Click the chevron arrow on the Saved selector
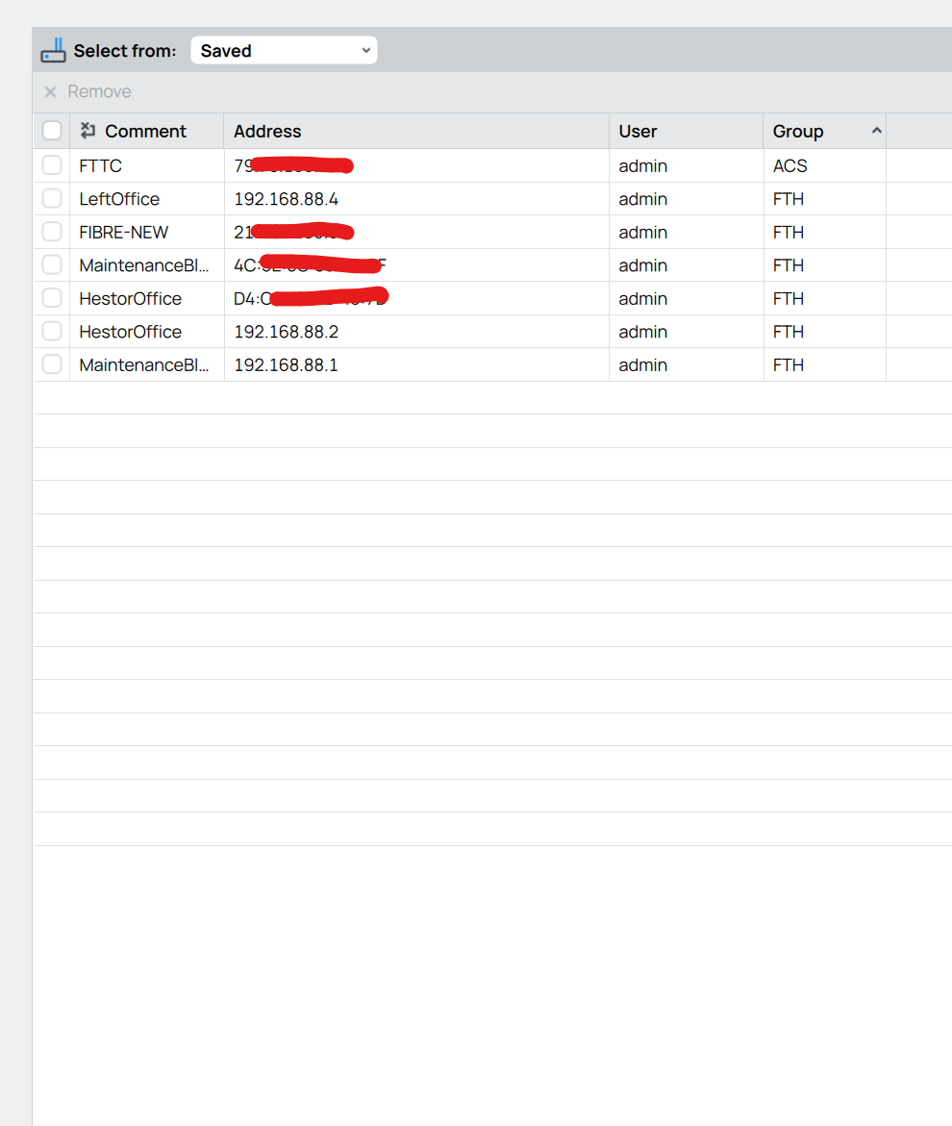 [x=364, y=50]
